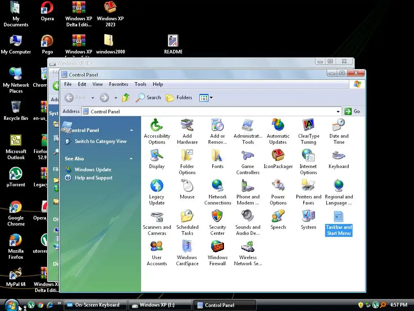
Task: Open the Favorites menu
Action: [x=118, y=84]
